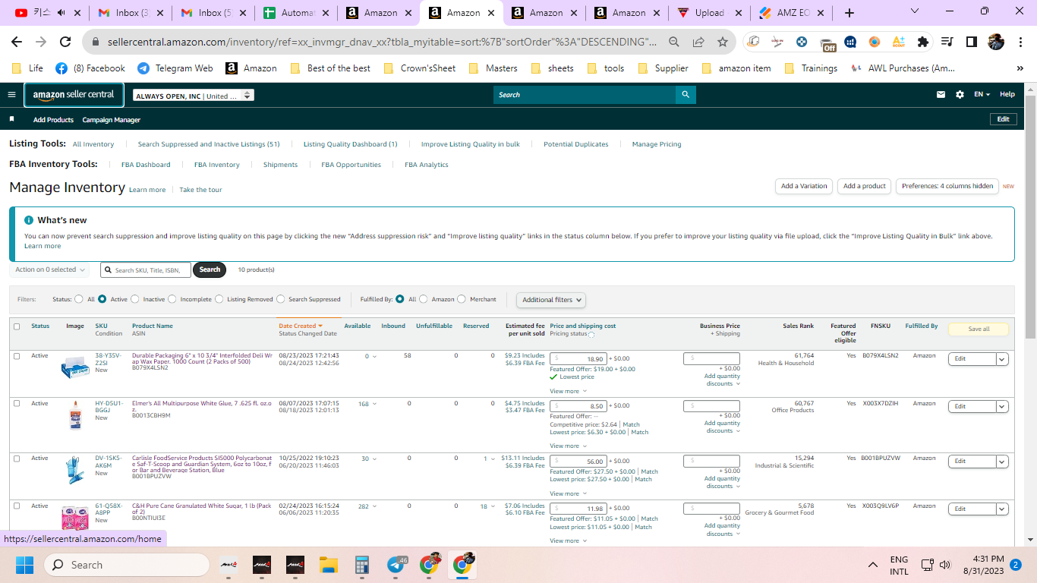Click the bookmark flag icon beside Add Products
Screen dimensions: 1037x583
pyautogui.click(x=12, y=119)
